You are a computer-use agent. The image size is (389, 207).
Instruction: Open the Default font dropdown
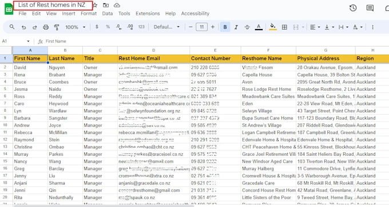point(166,27)
